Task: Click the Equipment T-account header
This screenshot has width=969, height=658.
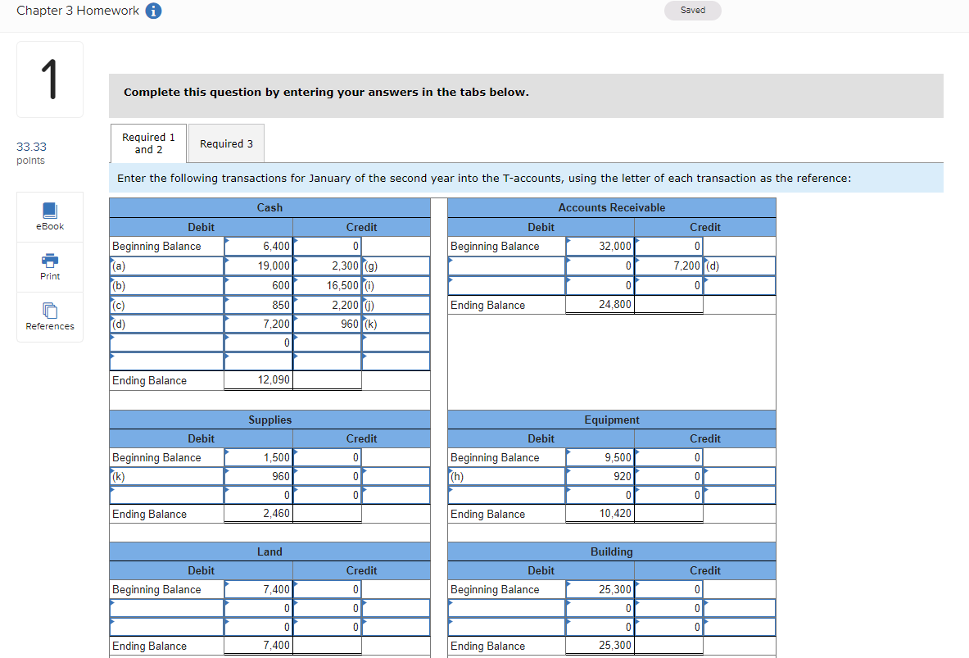Action: (x=612, y=420)
